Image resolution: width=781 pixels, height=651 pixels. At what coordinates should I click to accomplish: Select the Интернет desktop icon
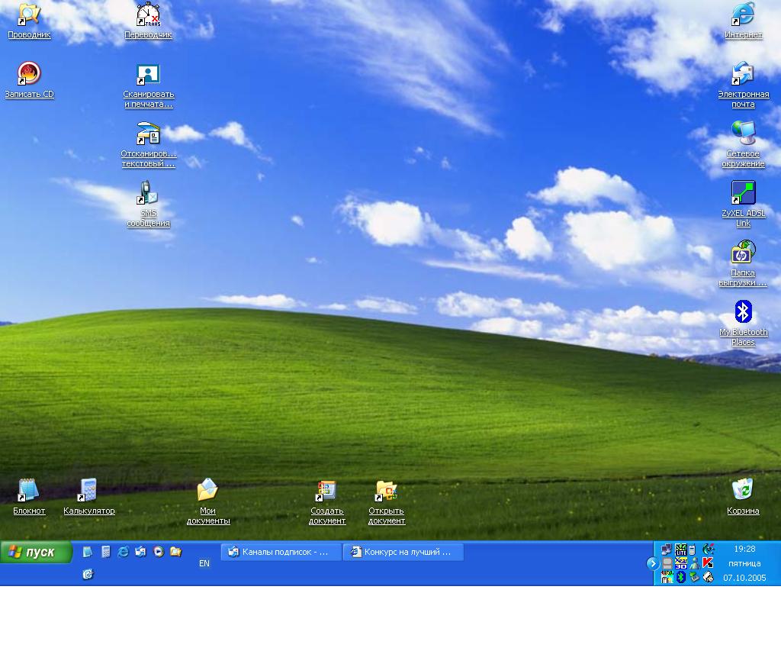743,21
